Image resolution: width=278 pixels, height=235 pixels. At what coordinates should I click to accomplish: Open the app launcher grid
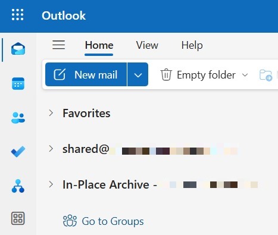(17, 15)
